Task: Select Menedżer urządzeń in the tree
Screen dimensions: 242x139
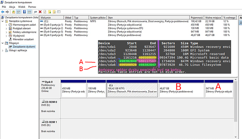Action: [23, 39]
